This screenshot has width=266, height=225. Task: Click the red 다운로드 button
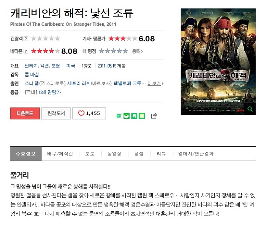[x=25, y=113]
